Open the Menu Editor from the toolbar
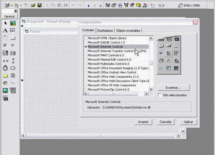The width and height of the screenshot is (215, 155). pyautogui.click(x=26, y=5)
